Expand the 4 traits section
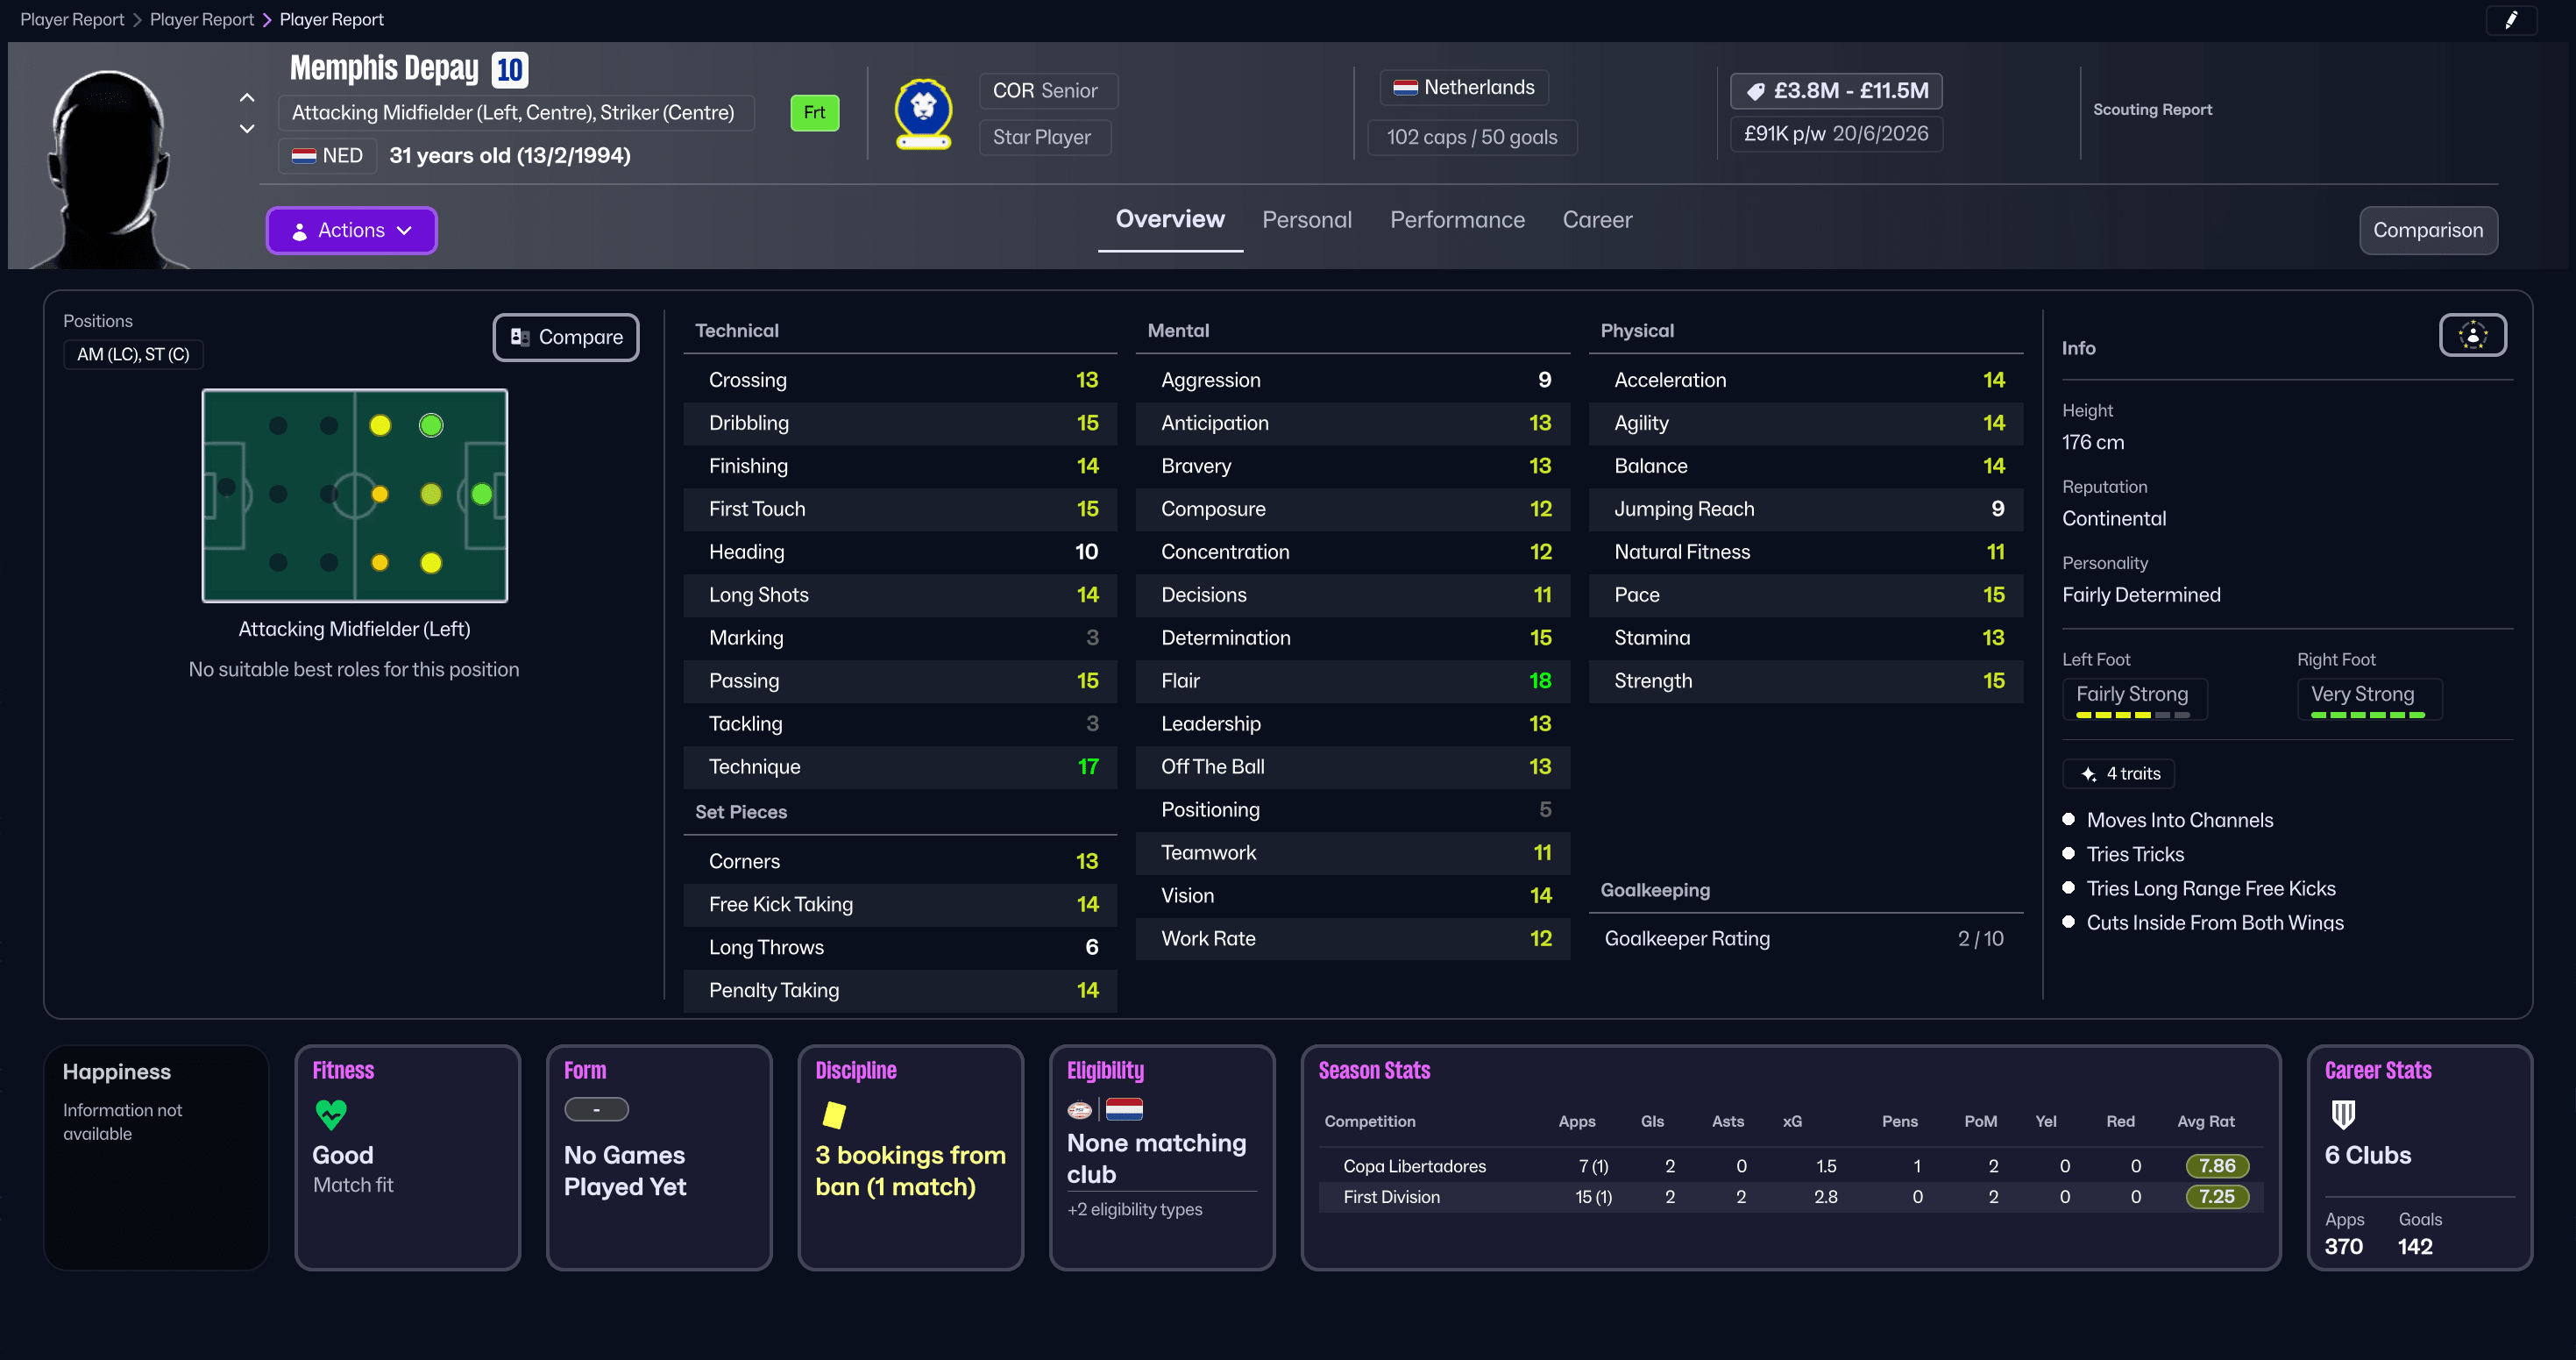Screen dimensions: 2576x1360 click(2118, 773)
